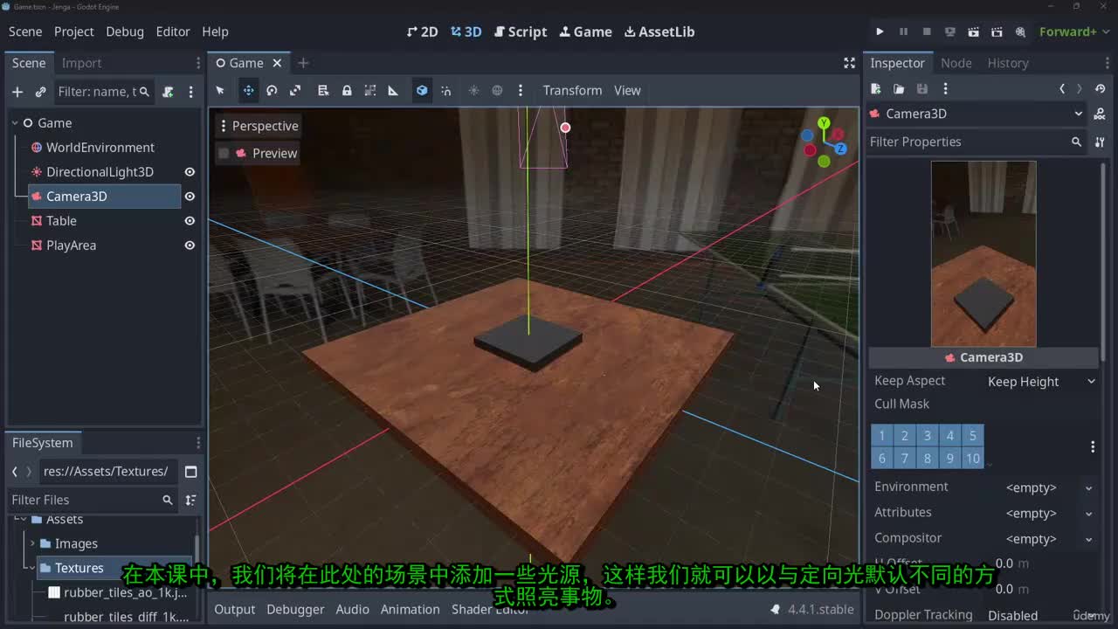Open Camera3D documentation icon in Inspector
Screen dimensions: 1118x629
(1100, 114)
